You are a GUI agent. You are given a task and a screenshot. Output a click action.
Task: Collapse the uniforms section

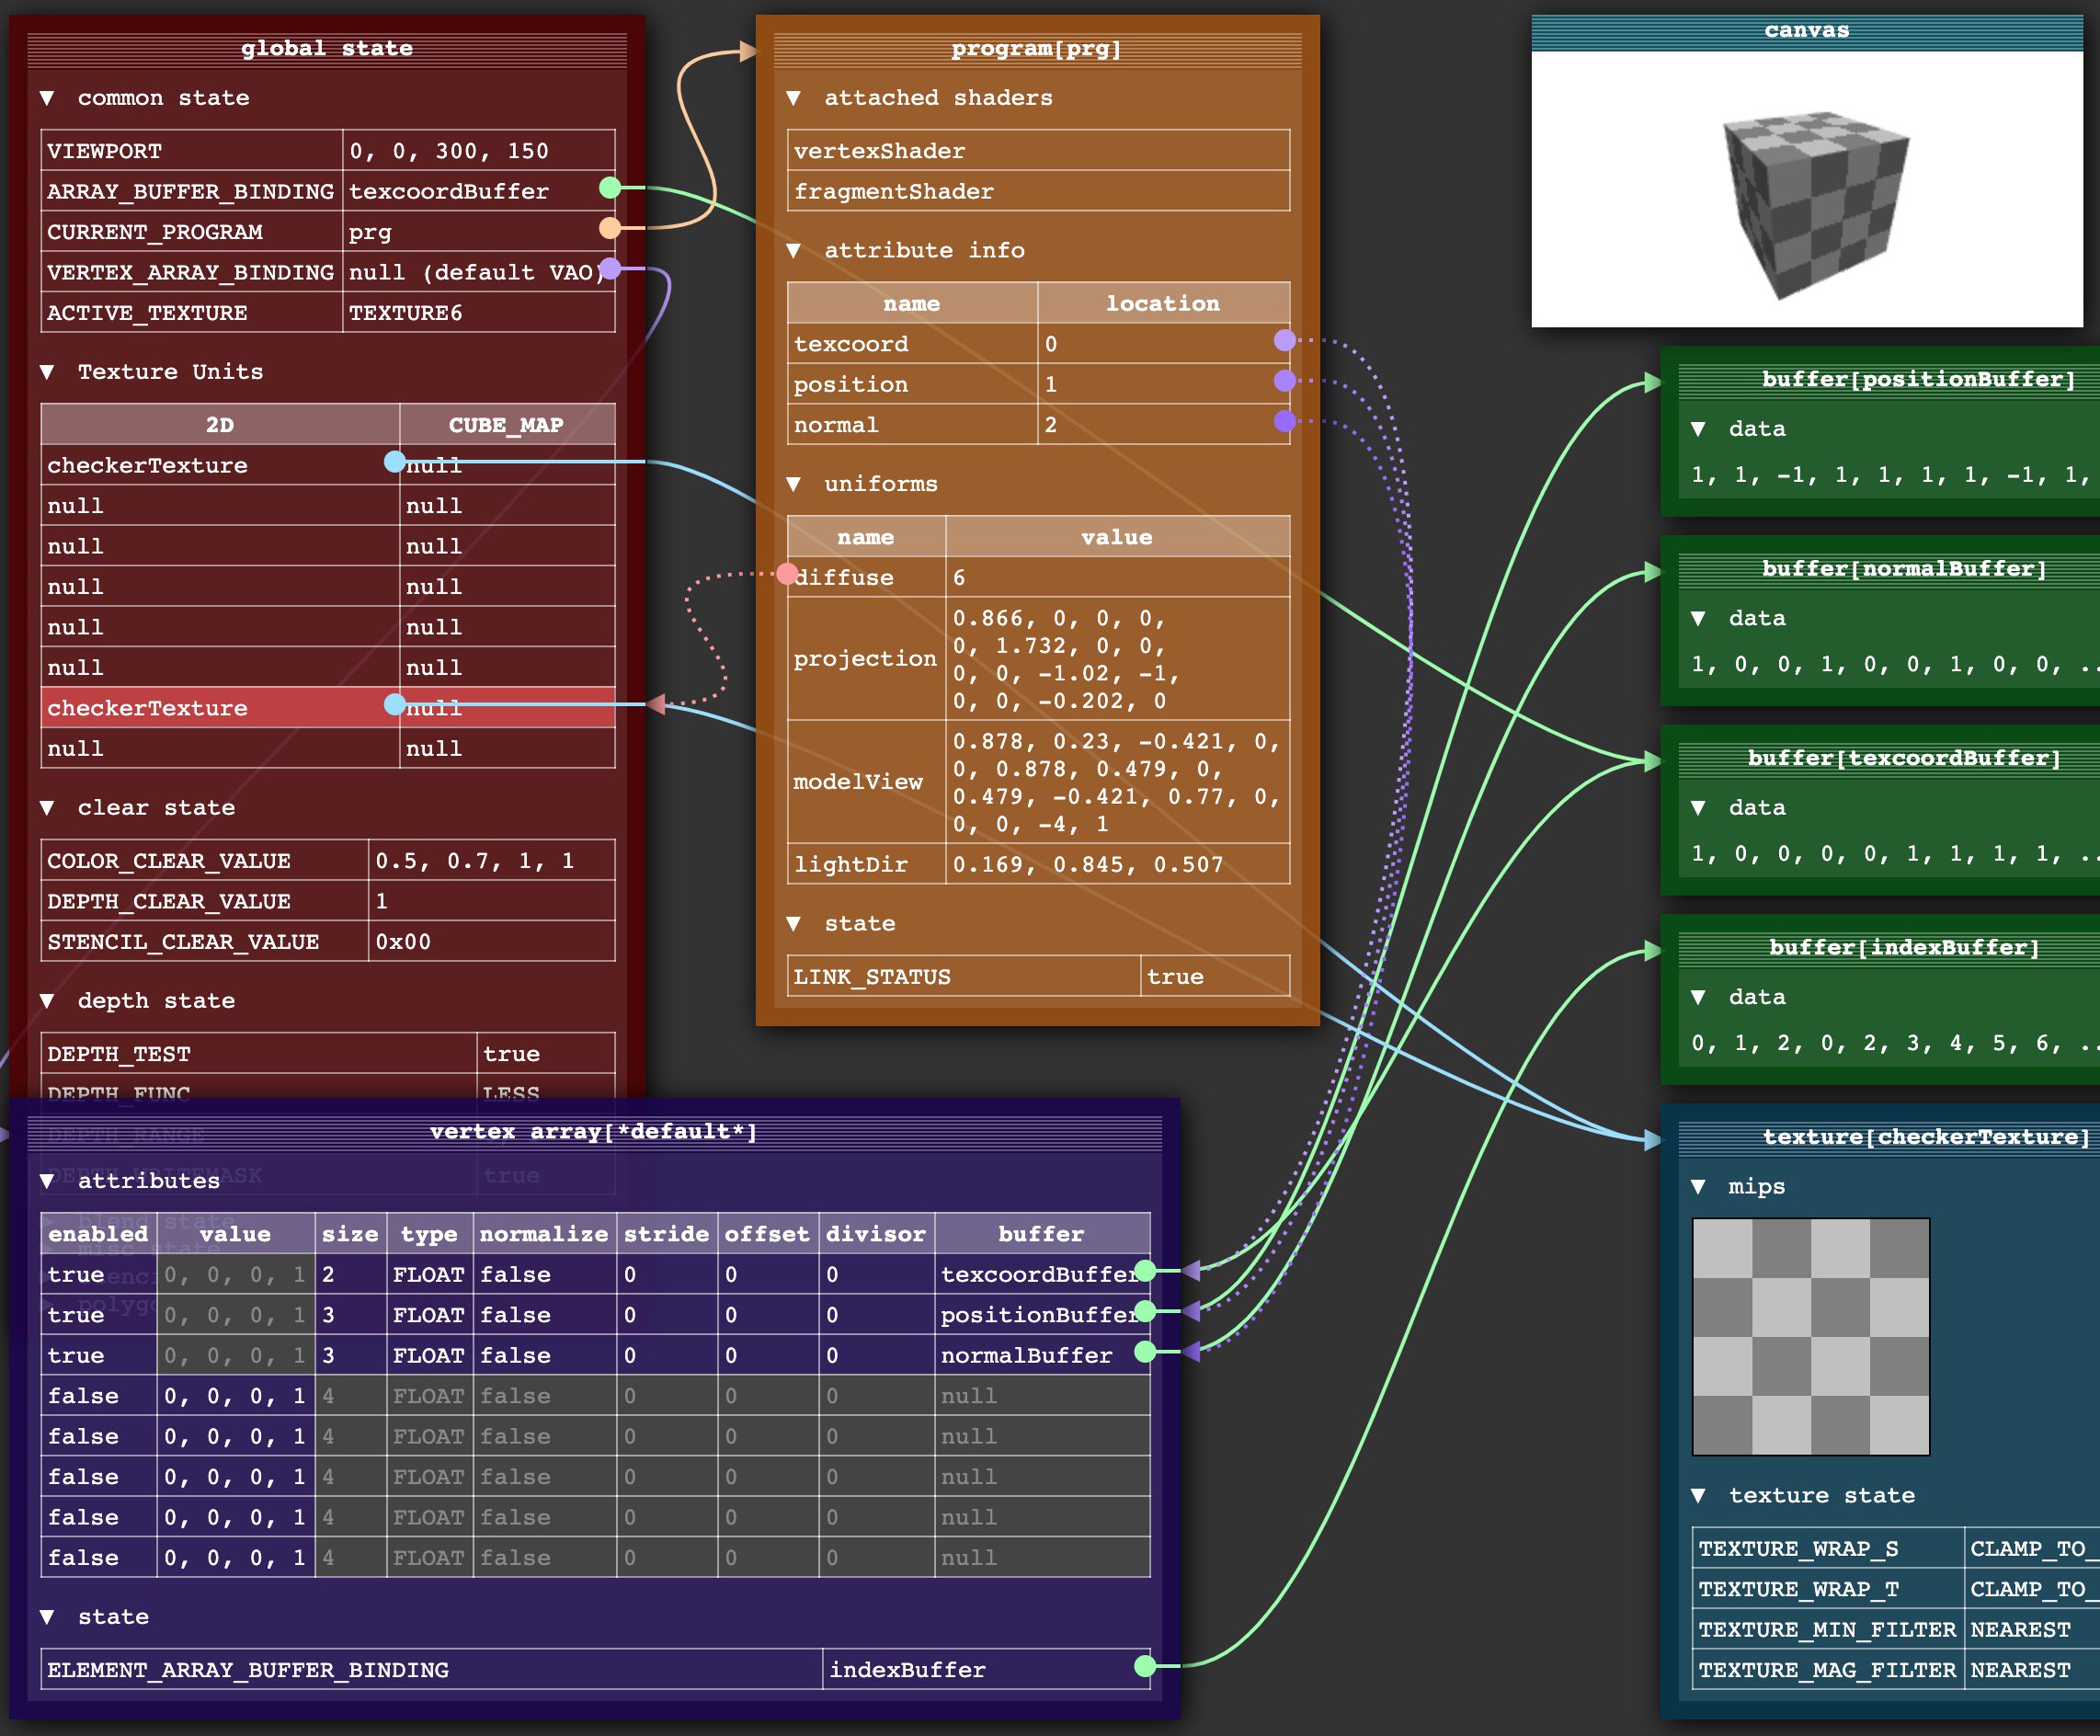(794, 484)
